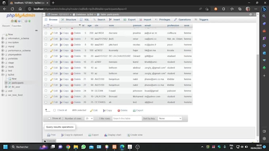The width and height of the screenshot is (269, 151).
Task: Open Display chart in query results operations
Action: point(113,135)
